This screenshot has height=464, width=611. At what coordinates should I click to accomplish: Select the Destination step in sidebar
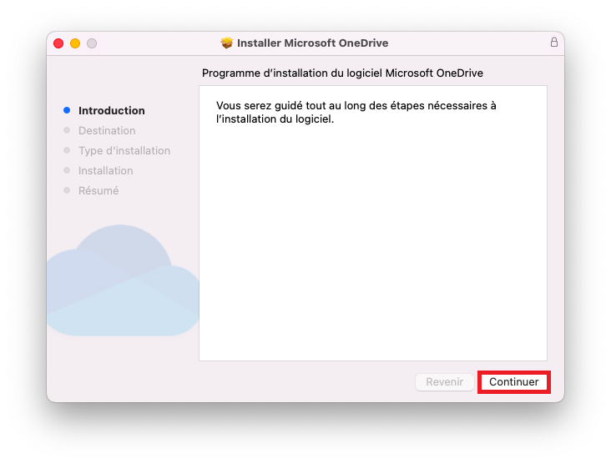(x=107, y=130)
